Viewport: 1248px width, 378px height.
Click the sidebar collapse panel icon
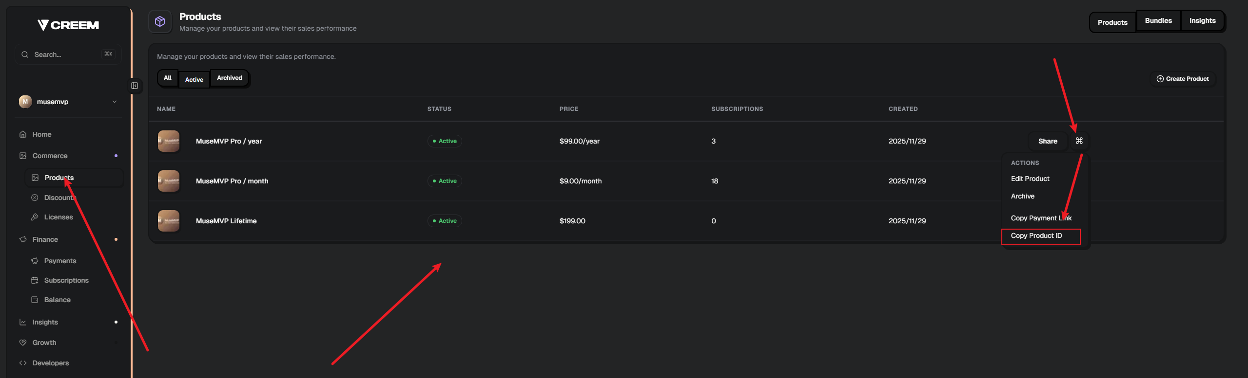point(135,86)
